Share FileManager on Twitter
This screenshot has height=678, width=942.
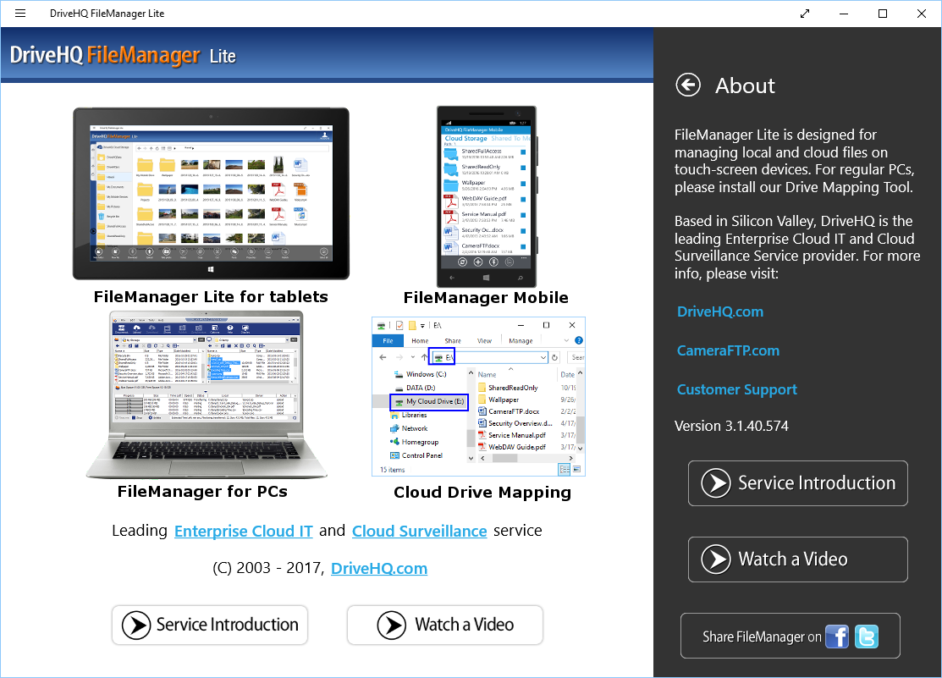[866, 636]
